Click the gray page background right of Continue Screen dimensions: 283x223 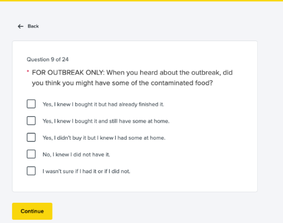165,211
